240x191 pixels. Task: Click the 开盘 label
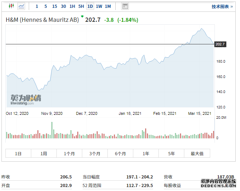click(6, 186)
